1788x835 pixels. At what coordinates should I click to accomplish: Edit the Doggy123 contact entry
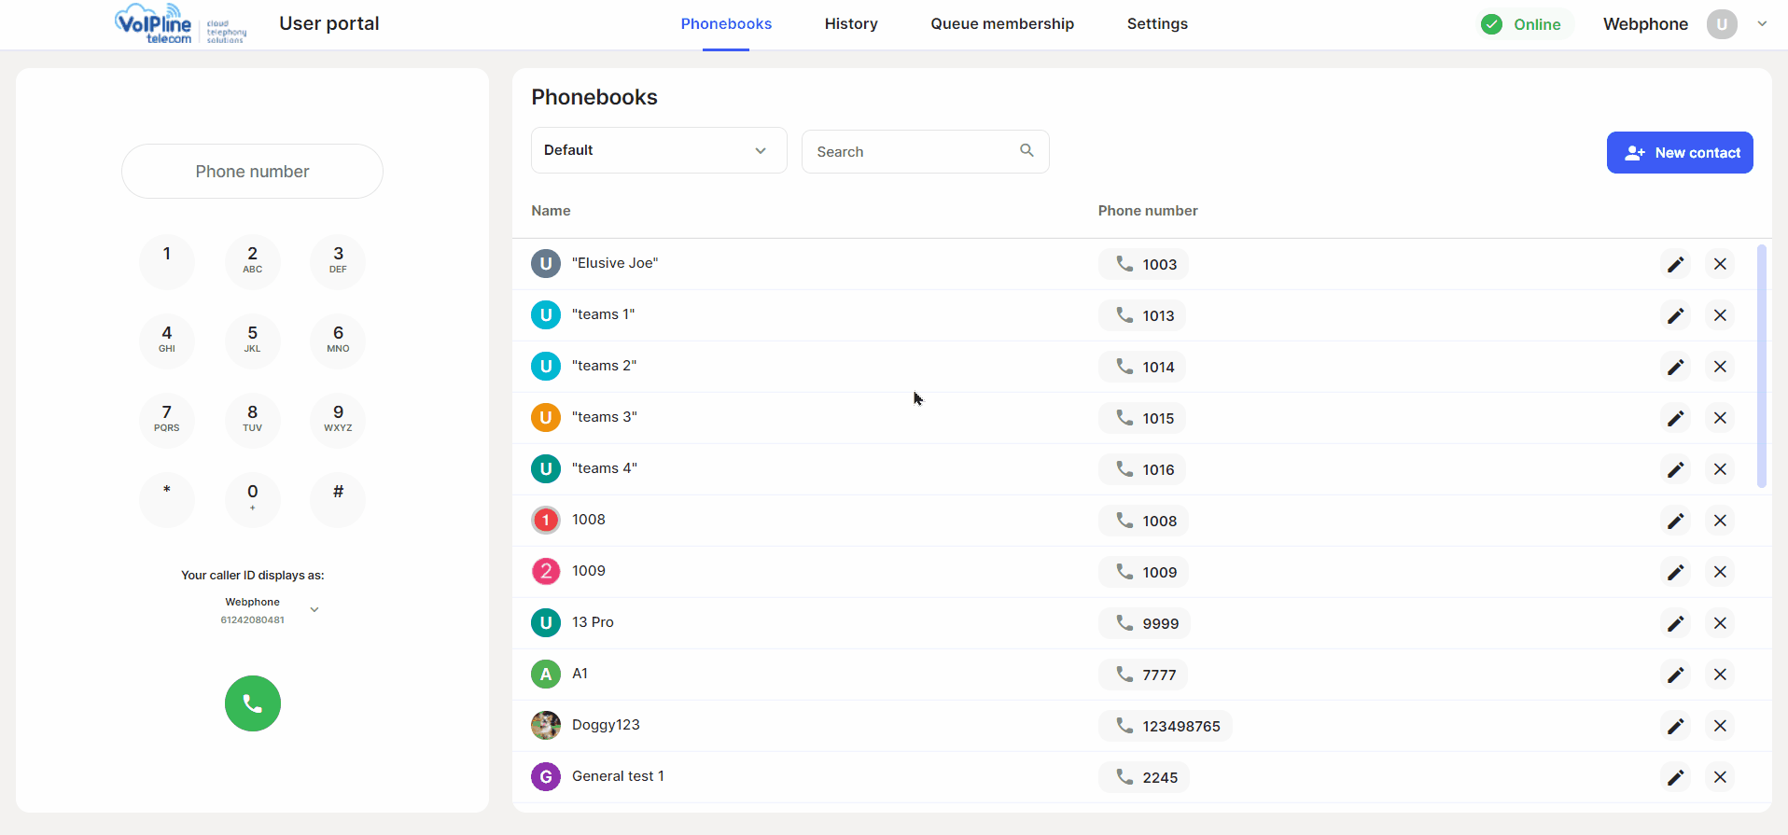tap(1675, 726)
